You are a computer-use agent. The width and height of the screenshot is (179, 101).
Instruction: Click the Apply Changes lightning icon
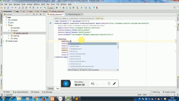tap(60, 8)
